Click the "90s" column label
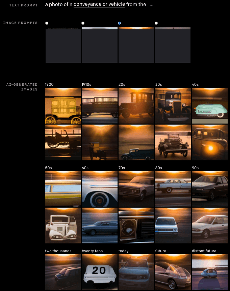Image resolution: width=230 pixels, height=291 pixels. click(195, 168)
